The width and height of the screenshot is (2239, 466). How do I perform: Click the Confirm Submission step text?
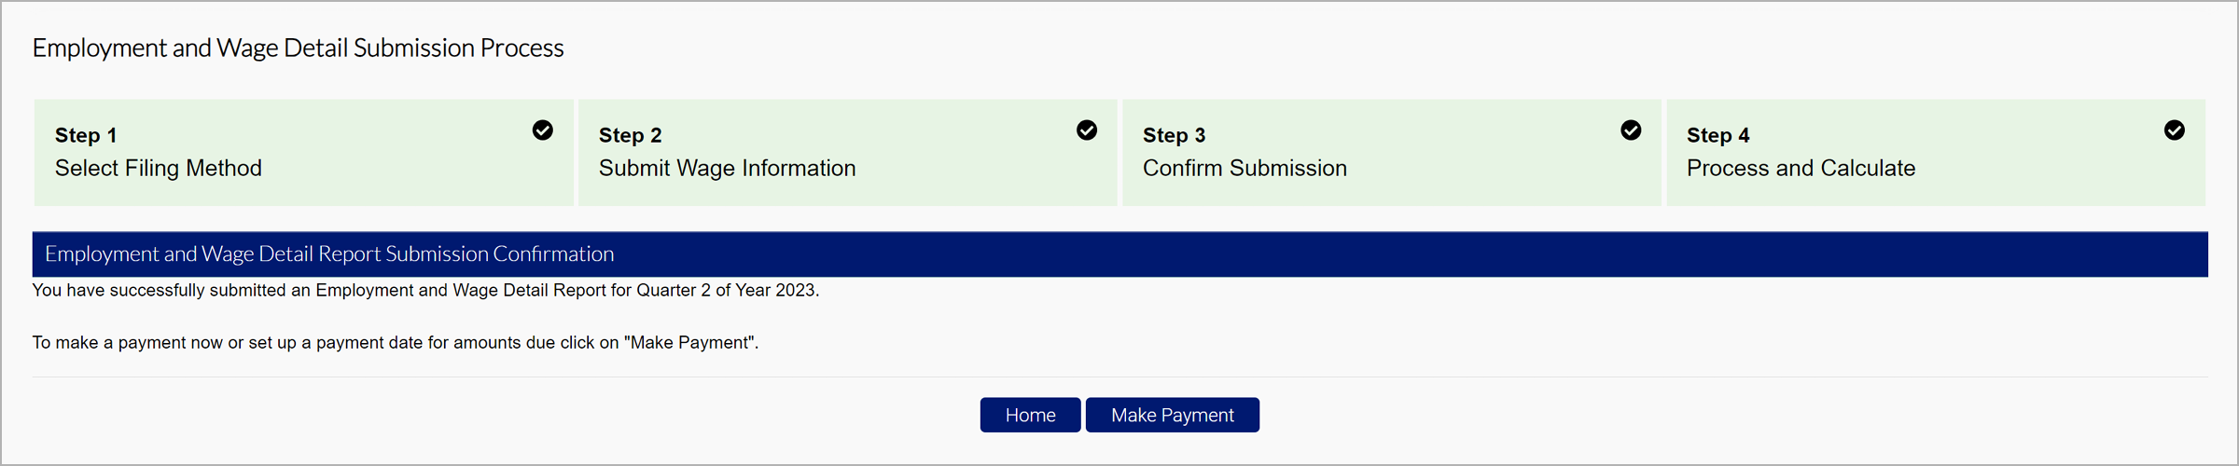1245,169
